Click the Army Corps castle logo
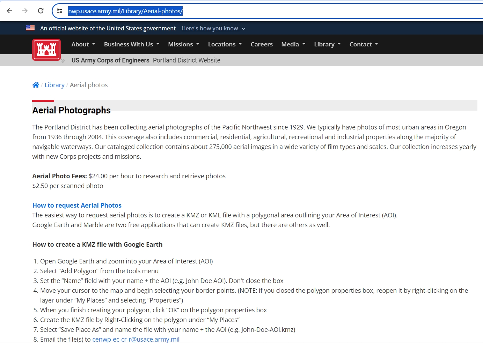 click(x=46, y=50)
